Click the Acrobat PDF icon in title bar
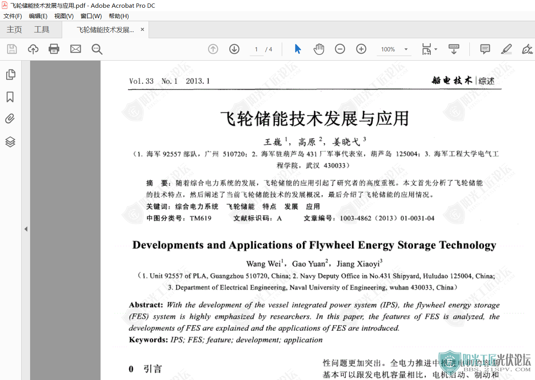Viewport: 535px width, 380px height. [5, 5]
